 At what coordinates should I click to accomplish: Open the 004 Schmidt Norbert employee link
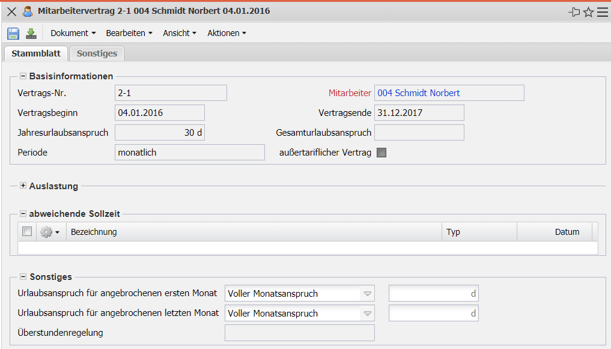tap(419, 93)
